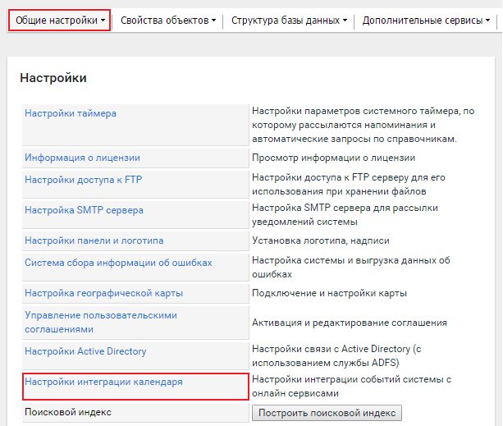Go to Настройки Active Directory
503x426 pixels.
tap(85, 351)
